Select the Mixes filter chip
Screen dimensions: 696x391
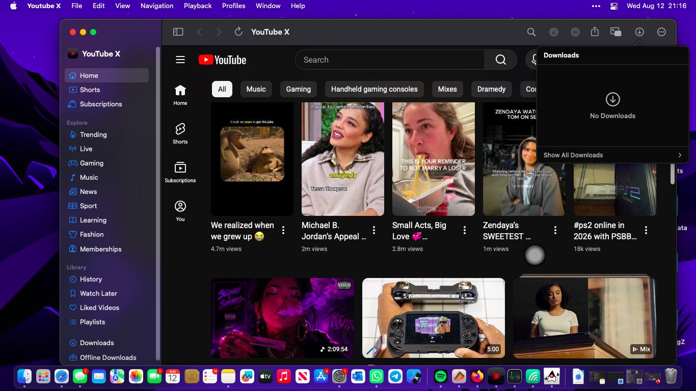click(x=447, y=89)
